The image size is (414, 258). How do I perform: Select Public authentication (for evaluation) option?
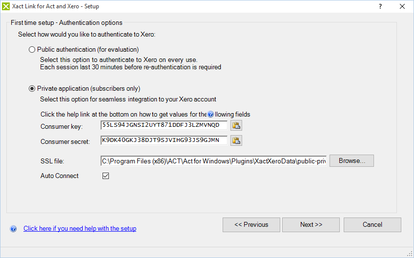pyautogui.click(x=32, y=49)
